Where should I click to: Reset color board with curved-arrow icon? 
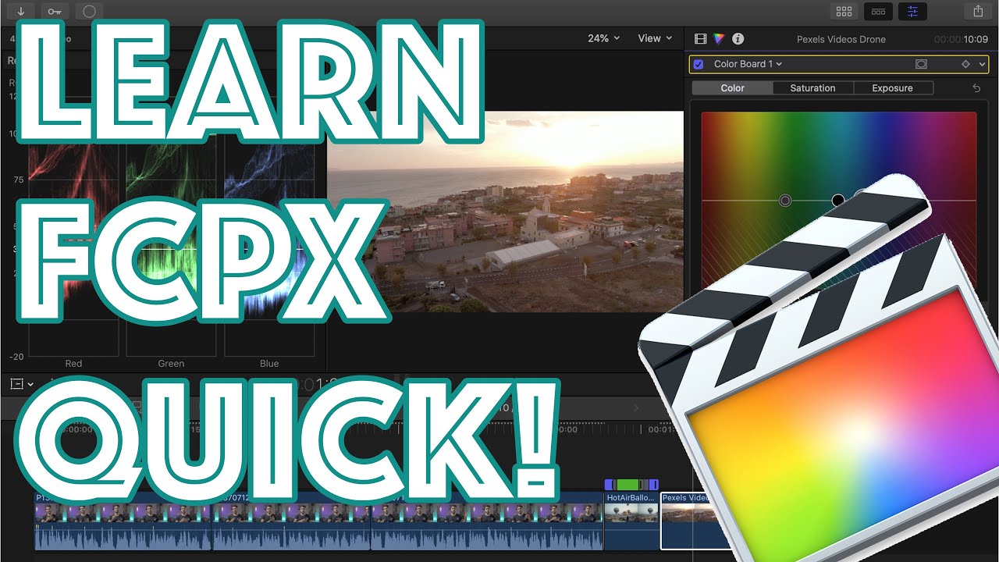pos(976,88)
